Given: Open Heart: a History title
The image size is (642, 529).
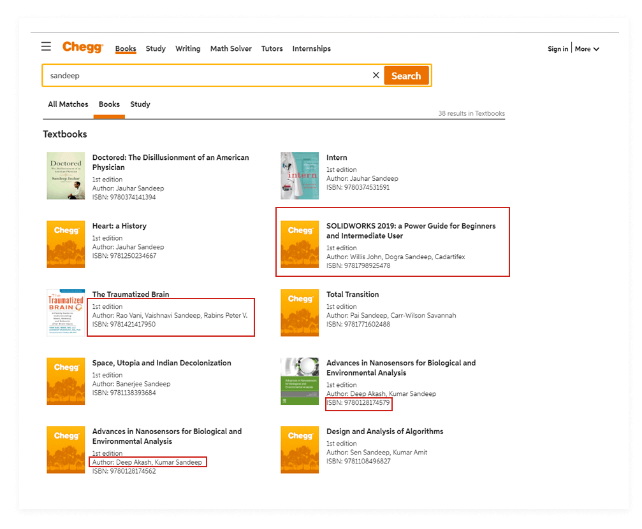Looking at the screenshot, I should point(119,226).
